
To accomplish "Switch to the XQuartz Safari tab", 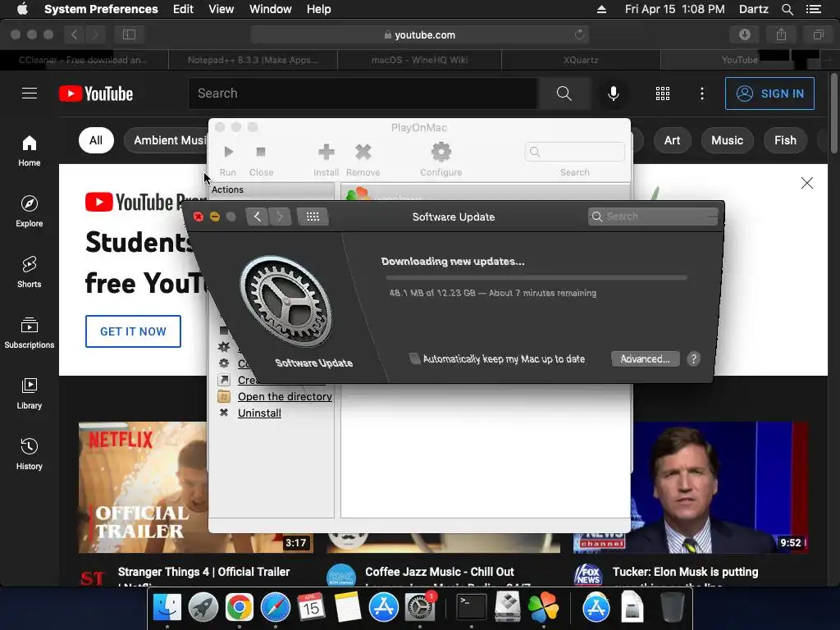I will (581, 60).
